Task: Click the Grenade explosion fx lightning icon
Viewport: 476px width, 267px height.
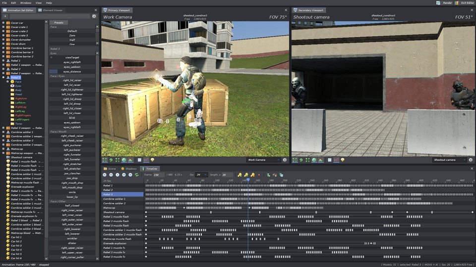Action: [8, 216]
